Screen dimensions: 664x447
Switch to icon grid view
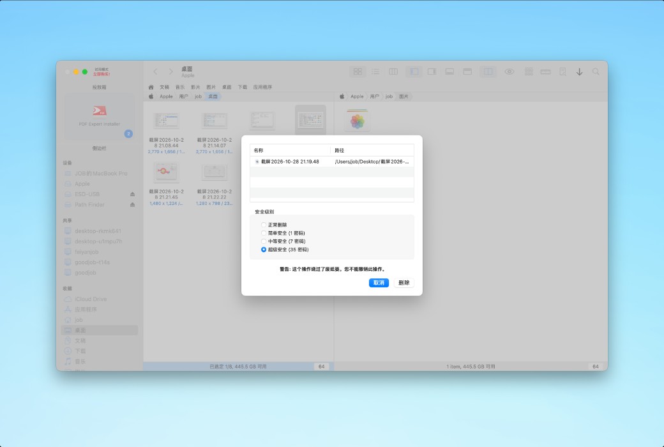tap(358, 72)
